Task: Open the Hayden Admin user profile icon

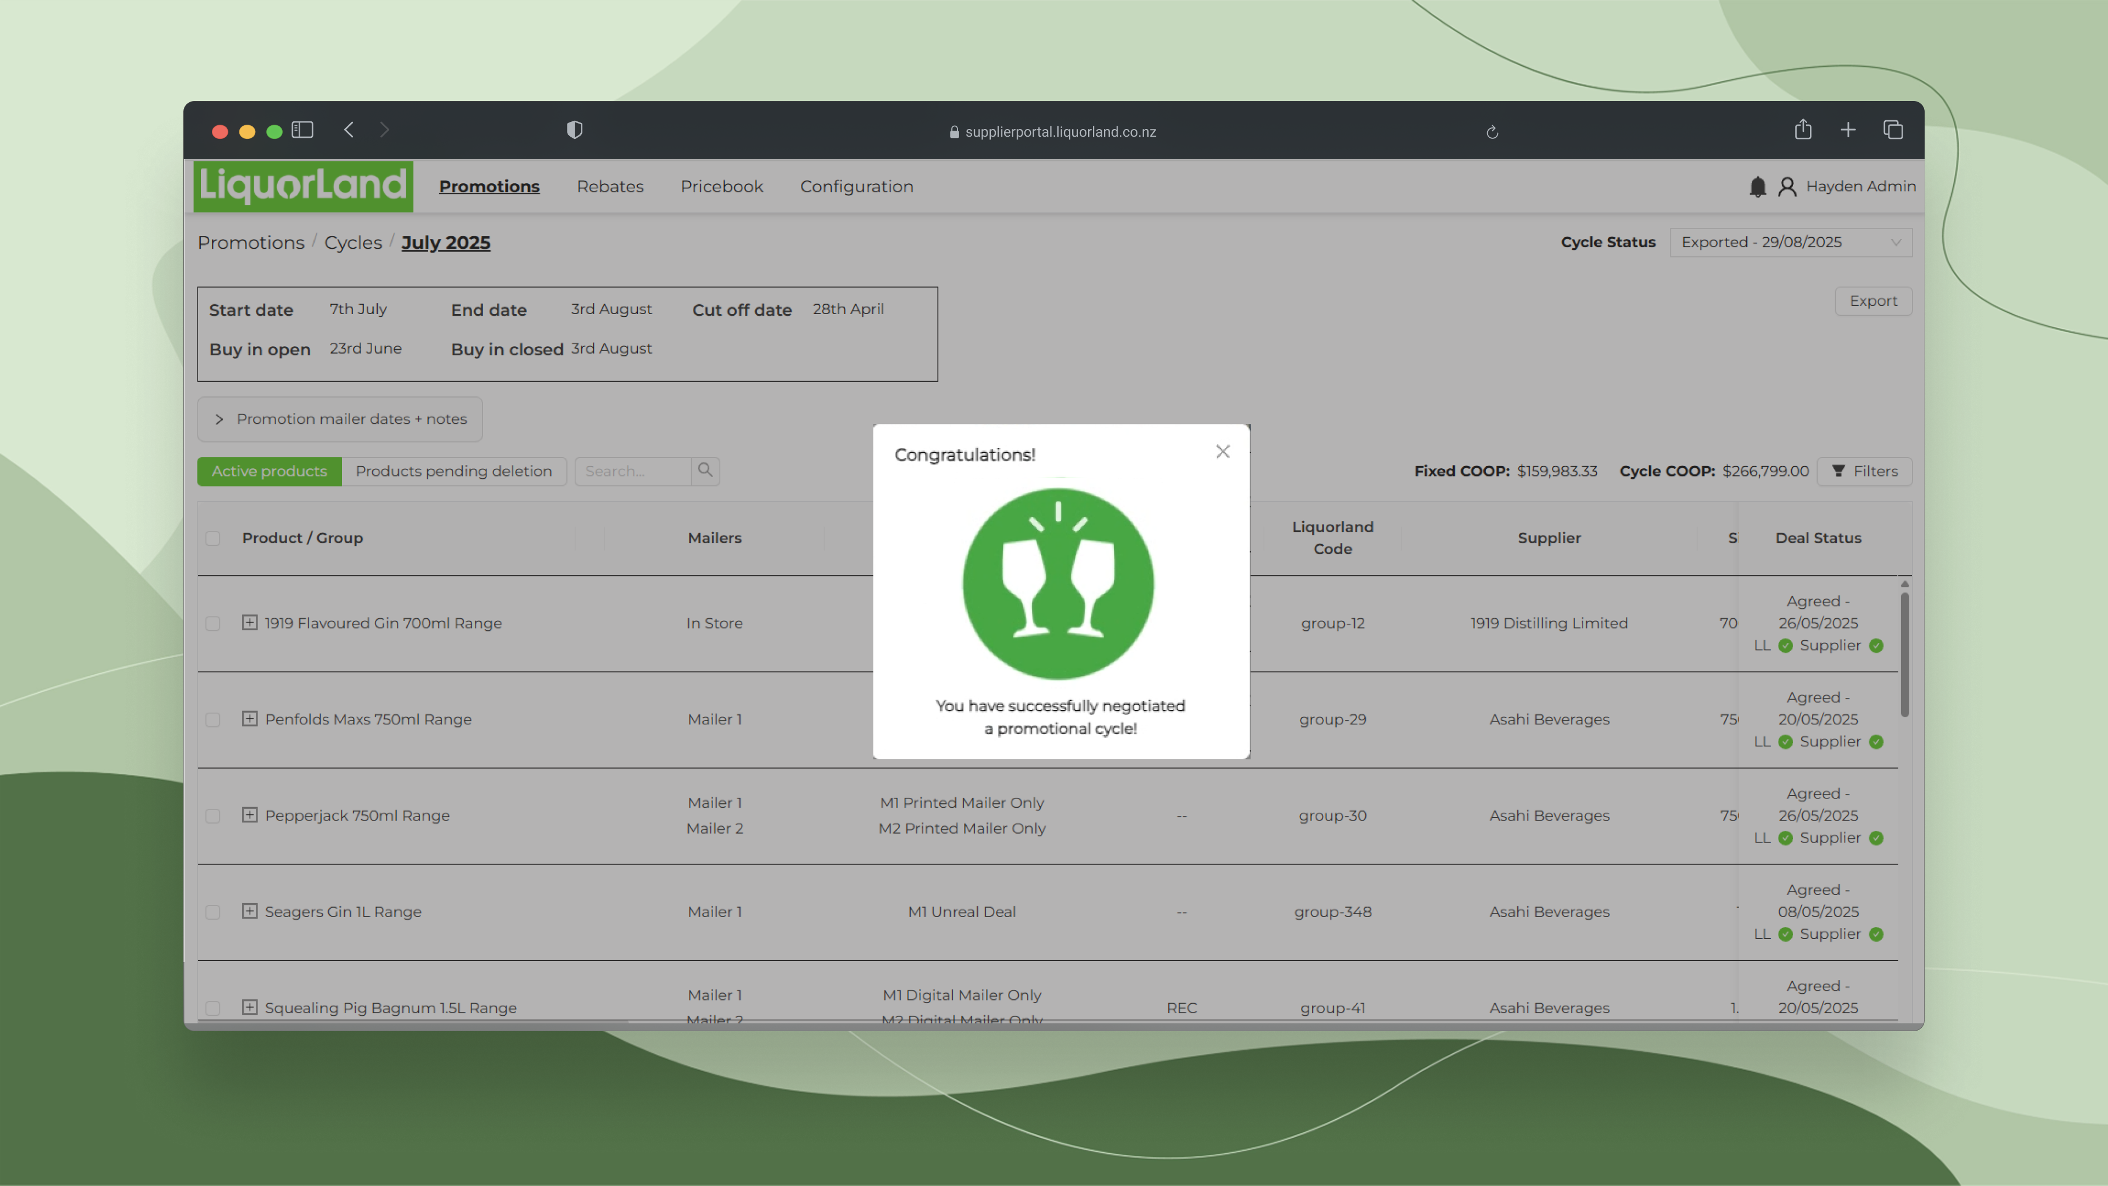Action: [1787, 187]
